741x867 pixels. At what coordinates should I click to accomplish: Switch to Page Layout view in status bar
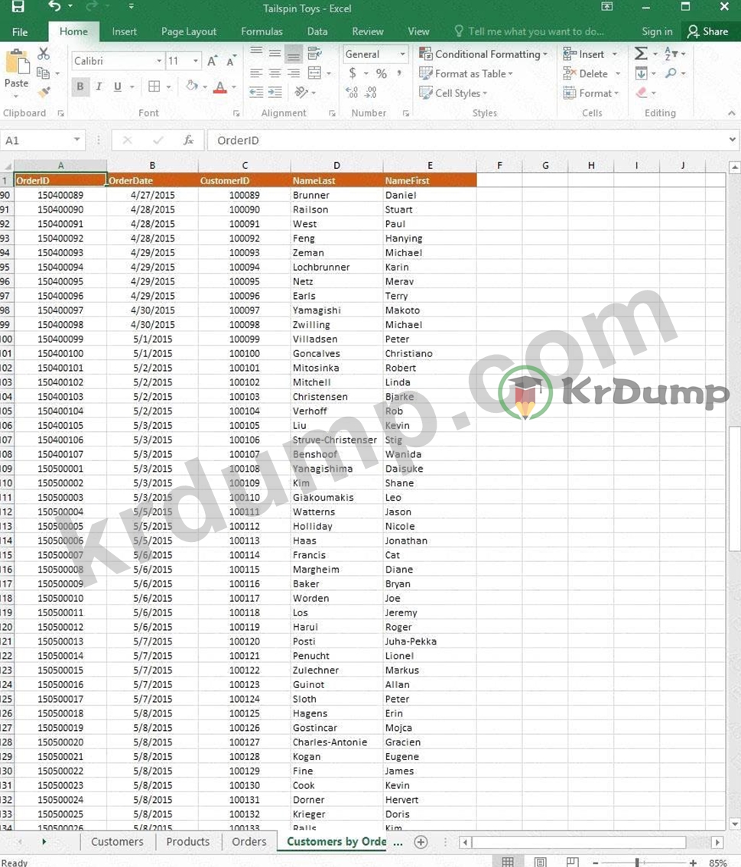click(541, 862)
